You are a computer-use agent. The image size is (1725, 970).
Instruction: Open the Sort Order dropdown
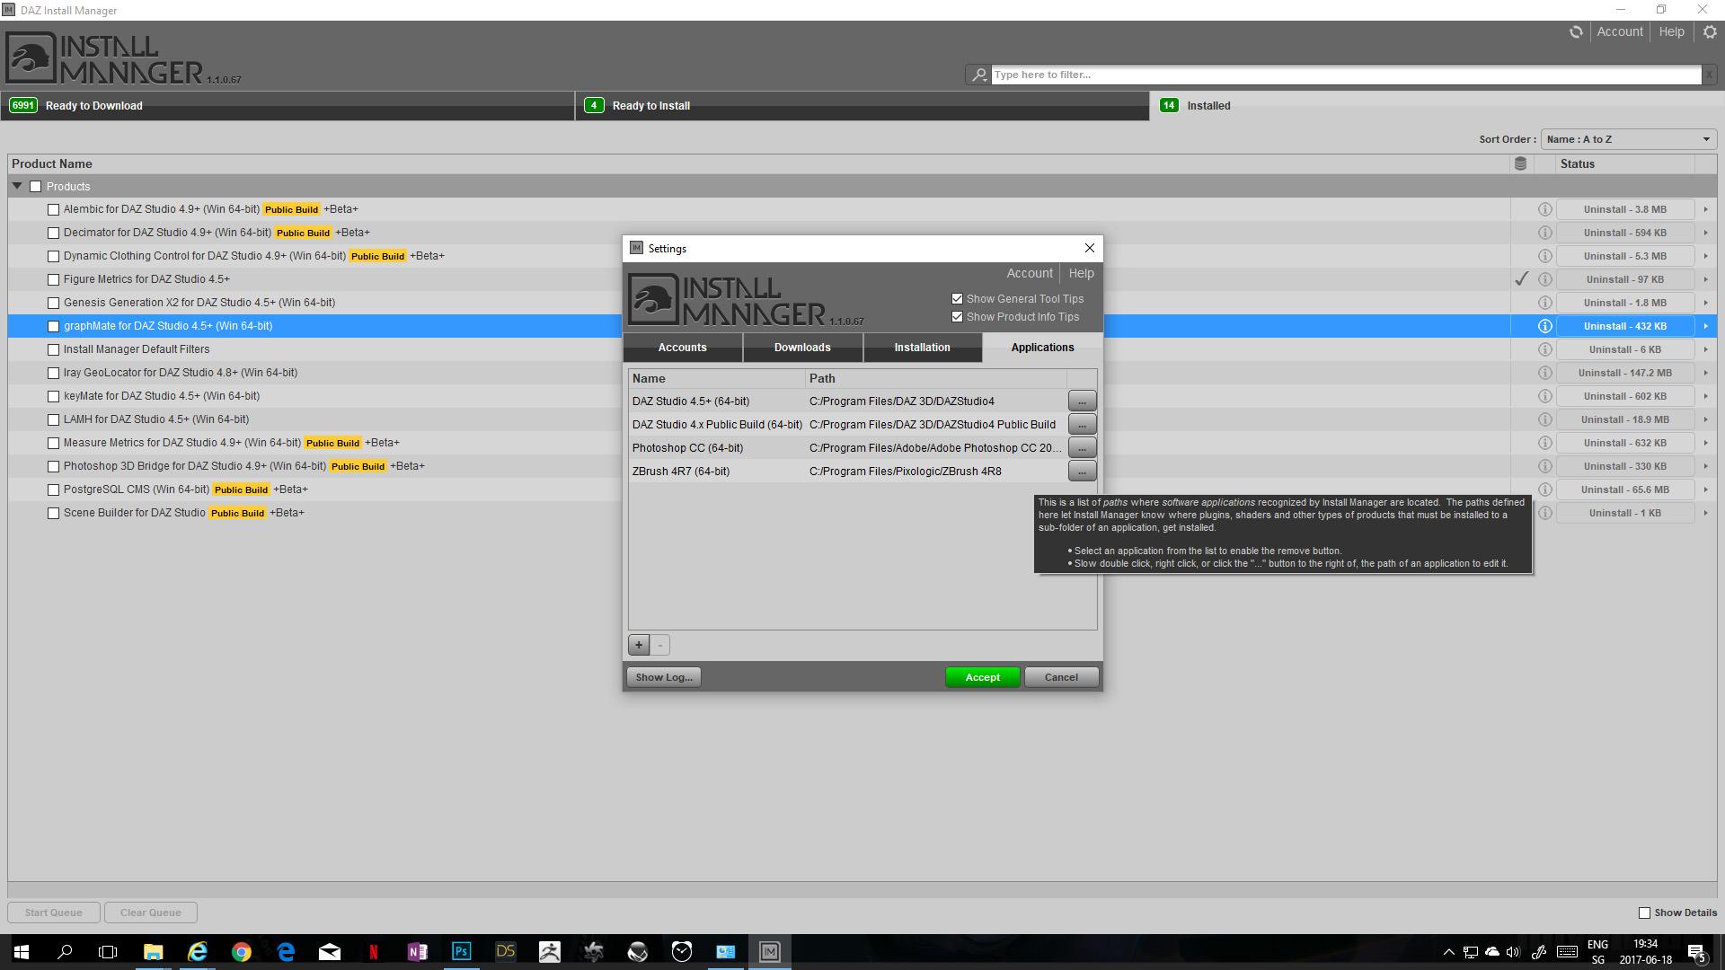(1628, 139)
